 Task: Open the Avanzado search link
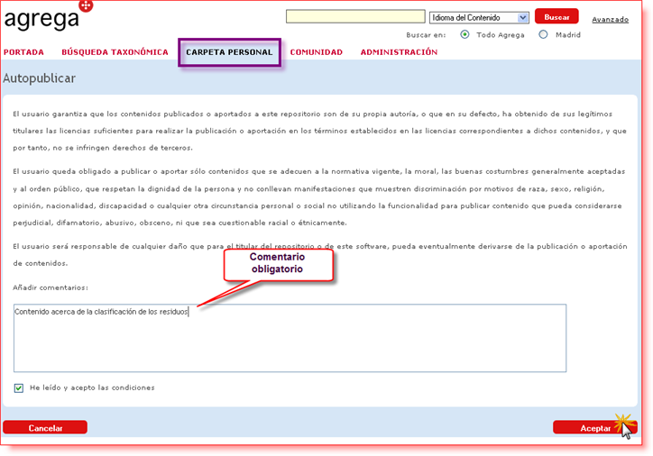tap(610, 19)
